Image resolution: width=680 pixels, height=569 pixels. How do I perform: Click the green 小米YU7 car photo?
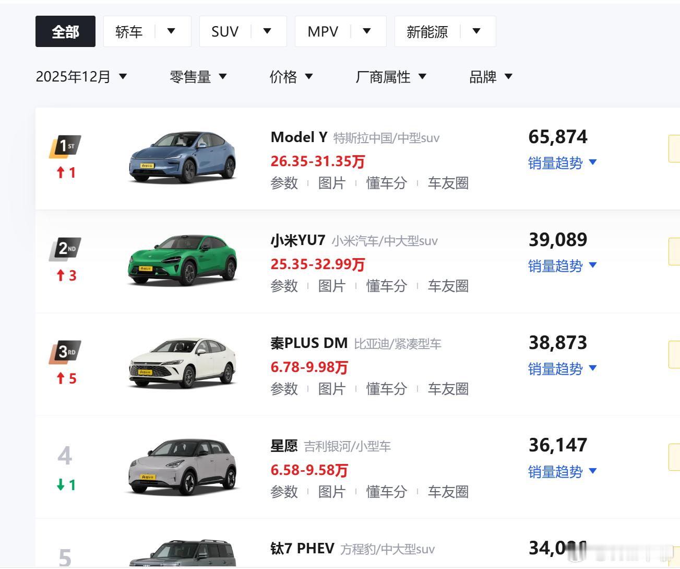point(184,260)
